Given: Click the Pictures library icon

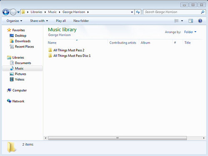Looking at the screenshot, I should click(x=12, y=74).
